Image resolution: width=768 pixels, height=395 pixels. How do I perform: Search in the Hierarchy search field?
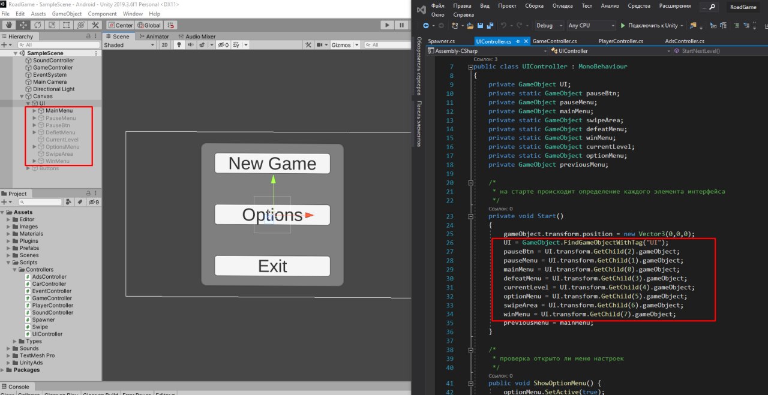[58, 45]
